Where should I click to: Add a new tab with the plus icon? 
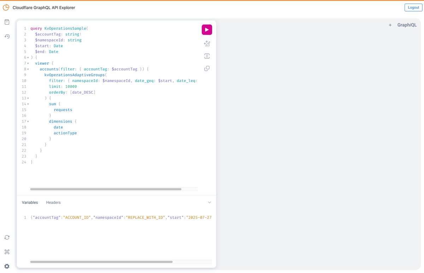[390, 25]
